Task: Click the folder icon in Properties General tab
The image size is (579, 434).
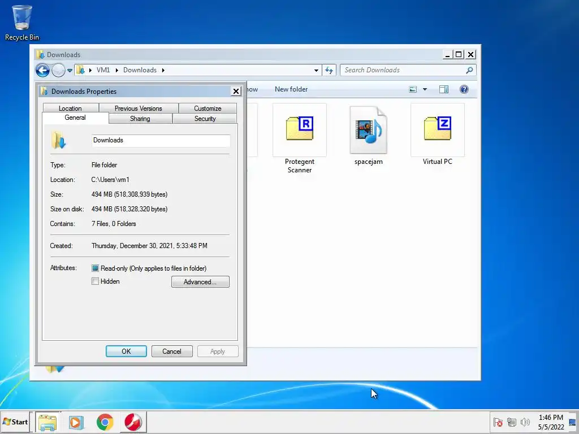Action: pyautogui.click(x=59, y=140)
